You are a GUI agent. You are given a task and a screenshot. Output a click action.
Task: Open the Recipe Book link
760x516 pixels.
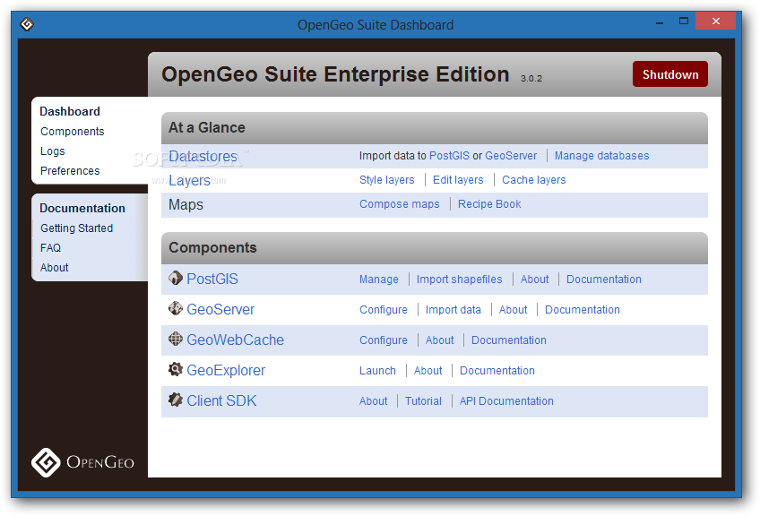(489, 204)
